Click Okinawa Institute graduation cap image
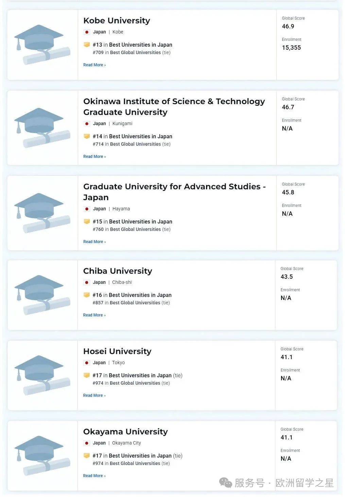 [42, 128]
